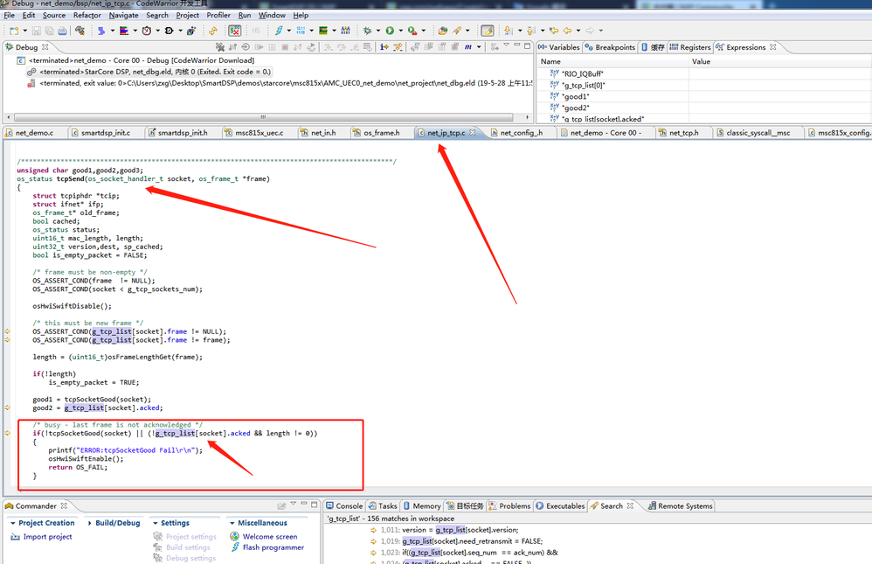Click the Welcome screen globe icon
This screenshot has width=872, height=564.
[x=235, y=536]
